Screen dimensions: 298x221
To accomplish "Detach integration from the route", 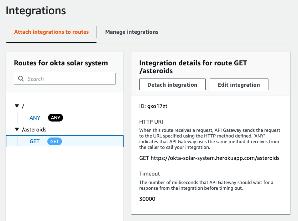I will click(172, 85).
